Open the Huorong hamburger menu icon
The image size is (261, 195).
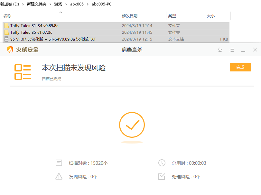232,50
